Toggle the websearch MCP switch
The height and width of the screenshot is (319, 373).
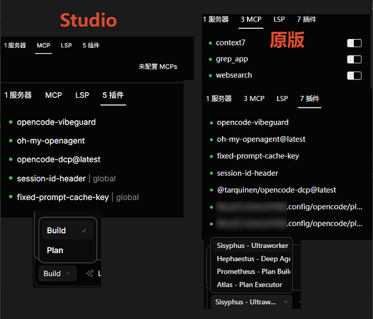(354, 75)
